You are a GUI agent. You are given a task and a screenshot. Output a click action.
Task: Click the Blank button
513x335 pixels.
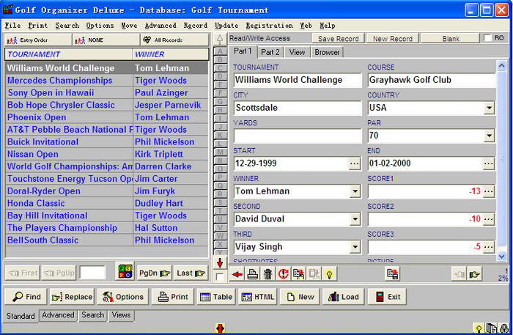coord(451,39)
